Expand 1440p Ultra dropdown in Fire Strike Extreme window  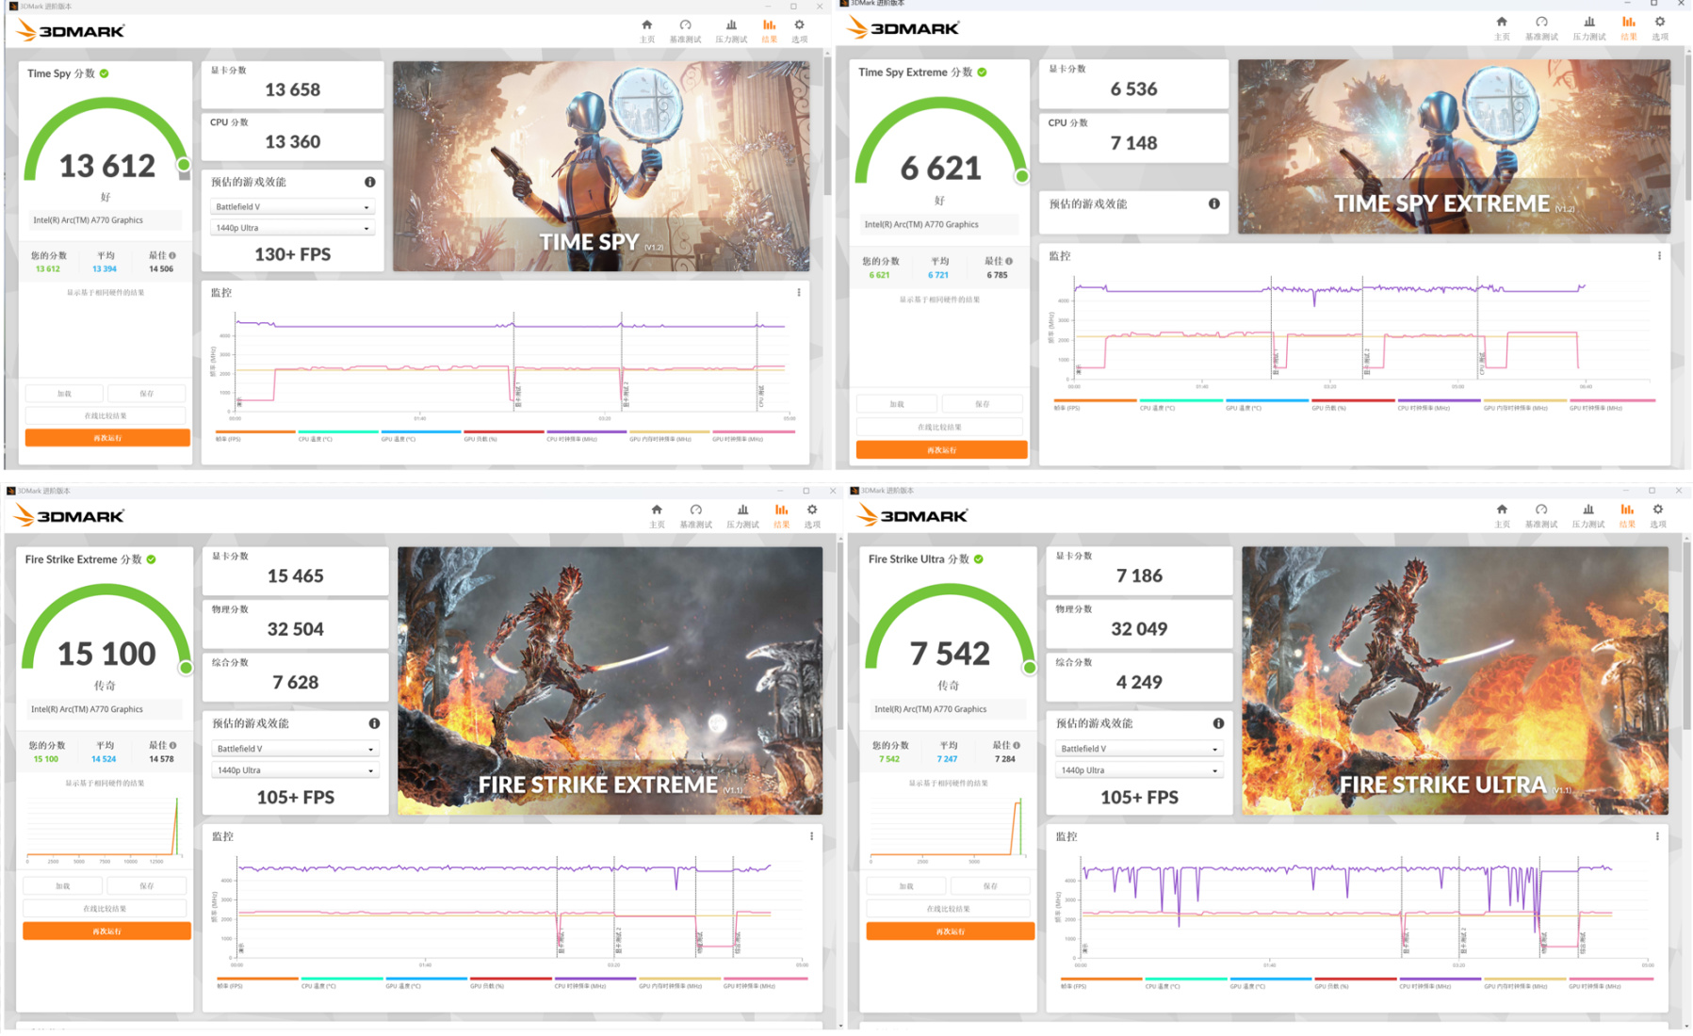click(296, 770)
